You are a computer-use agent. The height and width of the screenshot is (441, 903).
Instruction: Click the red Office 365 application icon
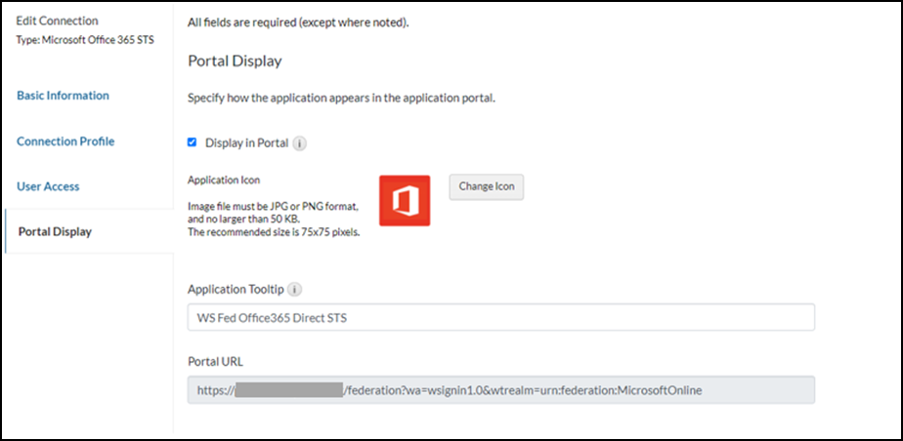[405, 201]
